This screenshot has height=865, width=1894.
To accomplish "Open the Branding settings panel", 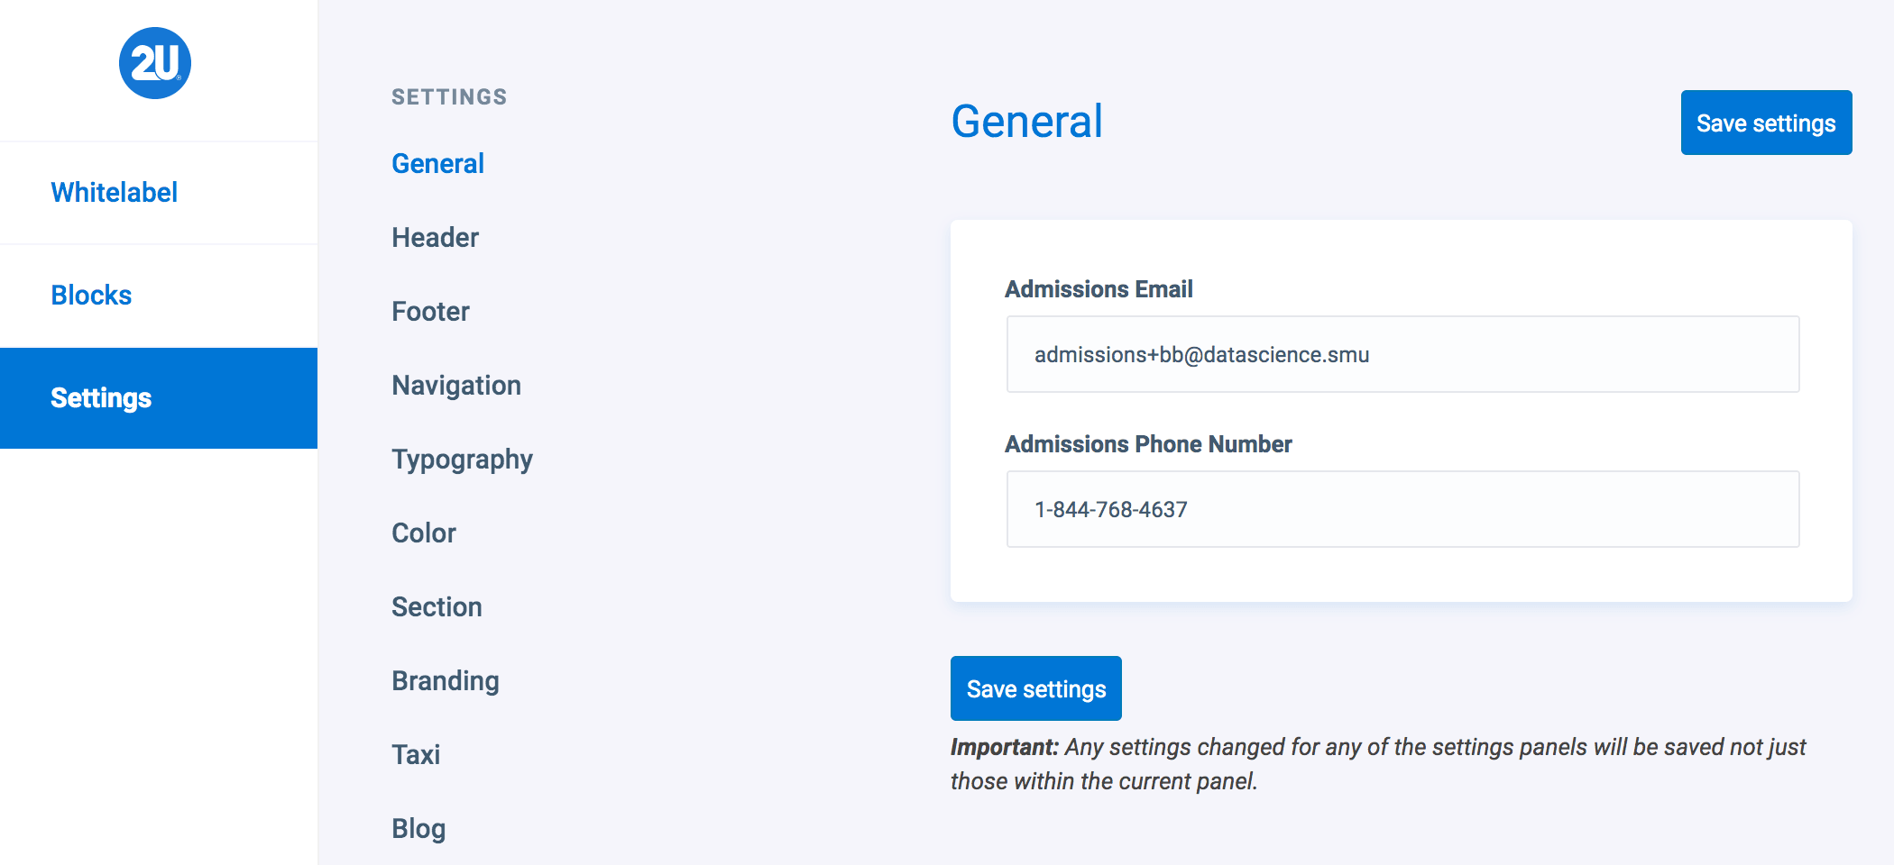I will [445, 681].
